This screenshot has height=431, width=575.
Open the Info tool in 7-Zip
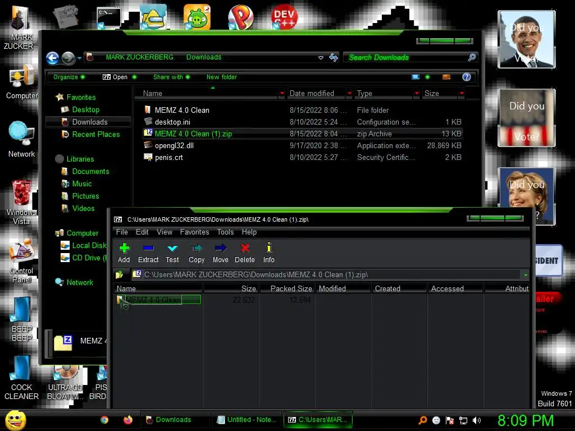click(x=269, y=253)
